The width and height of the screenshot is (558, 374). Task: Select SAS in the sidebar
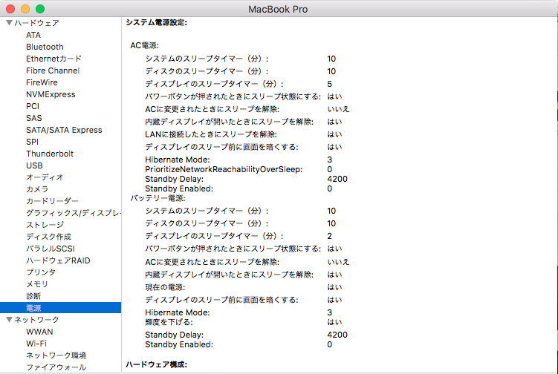pyautogui.click(x=34, y=118)
